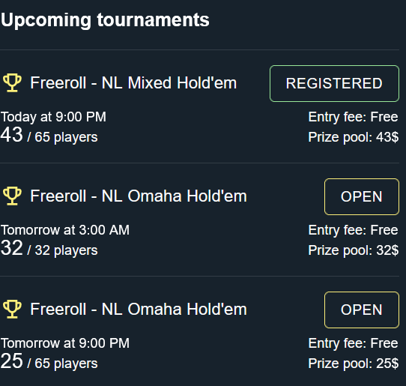This screenshot has height=386, width=406.
Task: Click the 43 / 65 players count
Action: [49, 136]
